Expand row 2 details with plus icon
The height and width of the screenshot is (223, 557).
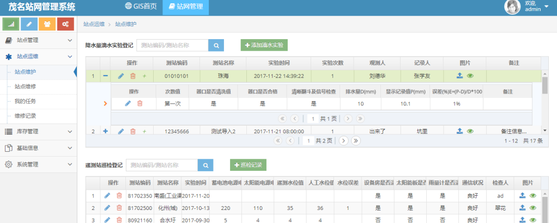click(x=106, y=131)
